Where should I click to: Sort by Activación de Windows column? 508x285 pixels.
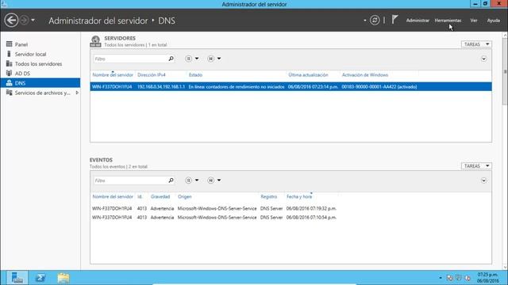click(365, 74)
